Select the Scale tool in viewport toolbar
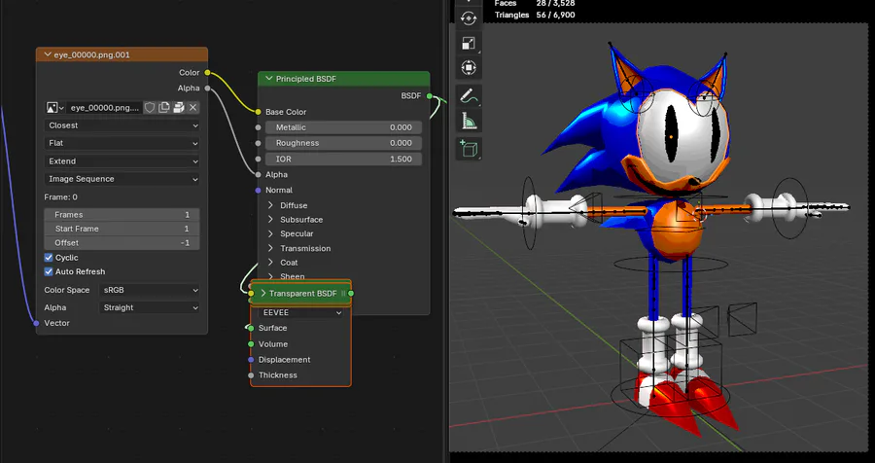 [x=469, y=44]
